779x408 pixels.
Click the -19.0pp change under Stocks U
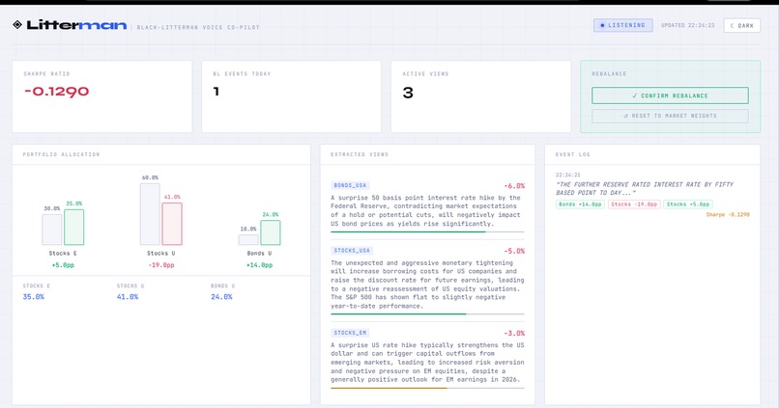pyautogui.click(x=161, y=265)
